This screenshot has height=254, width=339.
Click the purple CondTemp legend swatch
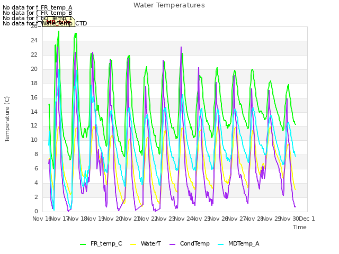(x=173, y=244)
